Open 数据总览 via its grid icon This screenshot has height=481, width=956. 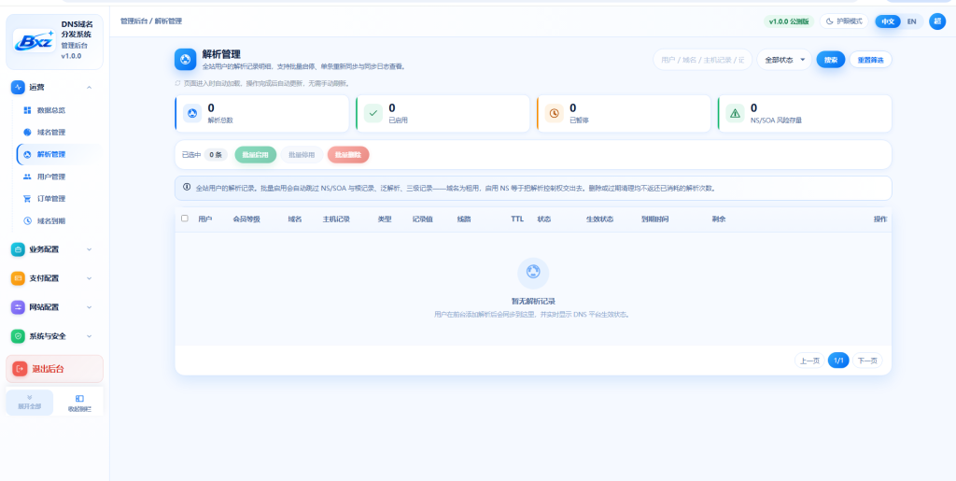(27, 110)
